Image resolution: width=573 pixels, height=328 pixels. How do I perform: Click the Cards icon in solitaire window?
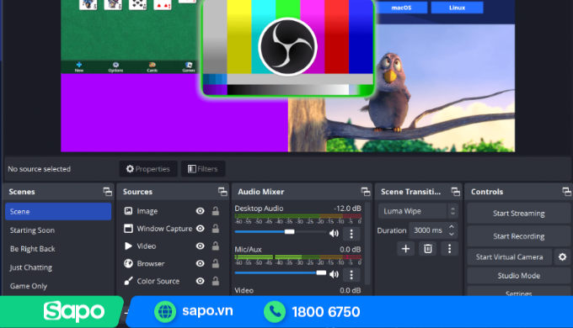coord(152,66)
